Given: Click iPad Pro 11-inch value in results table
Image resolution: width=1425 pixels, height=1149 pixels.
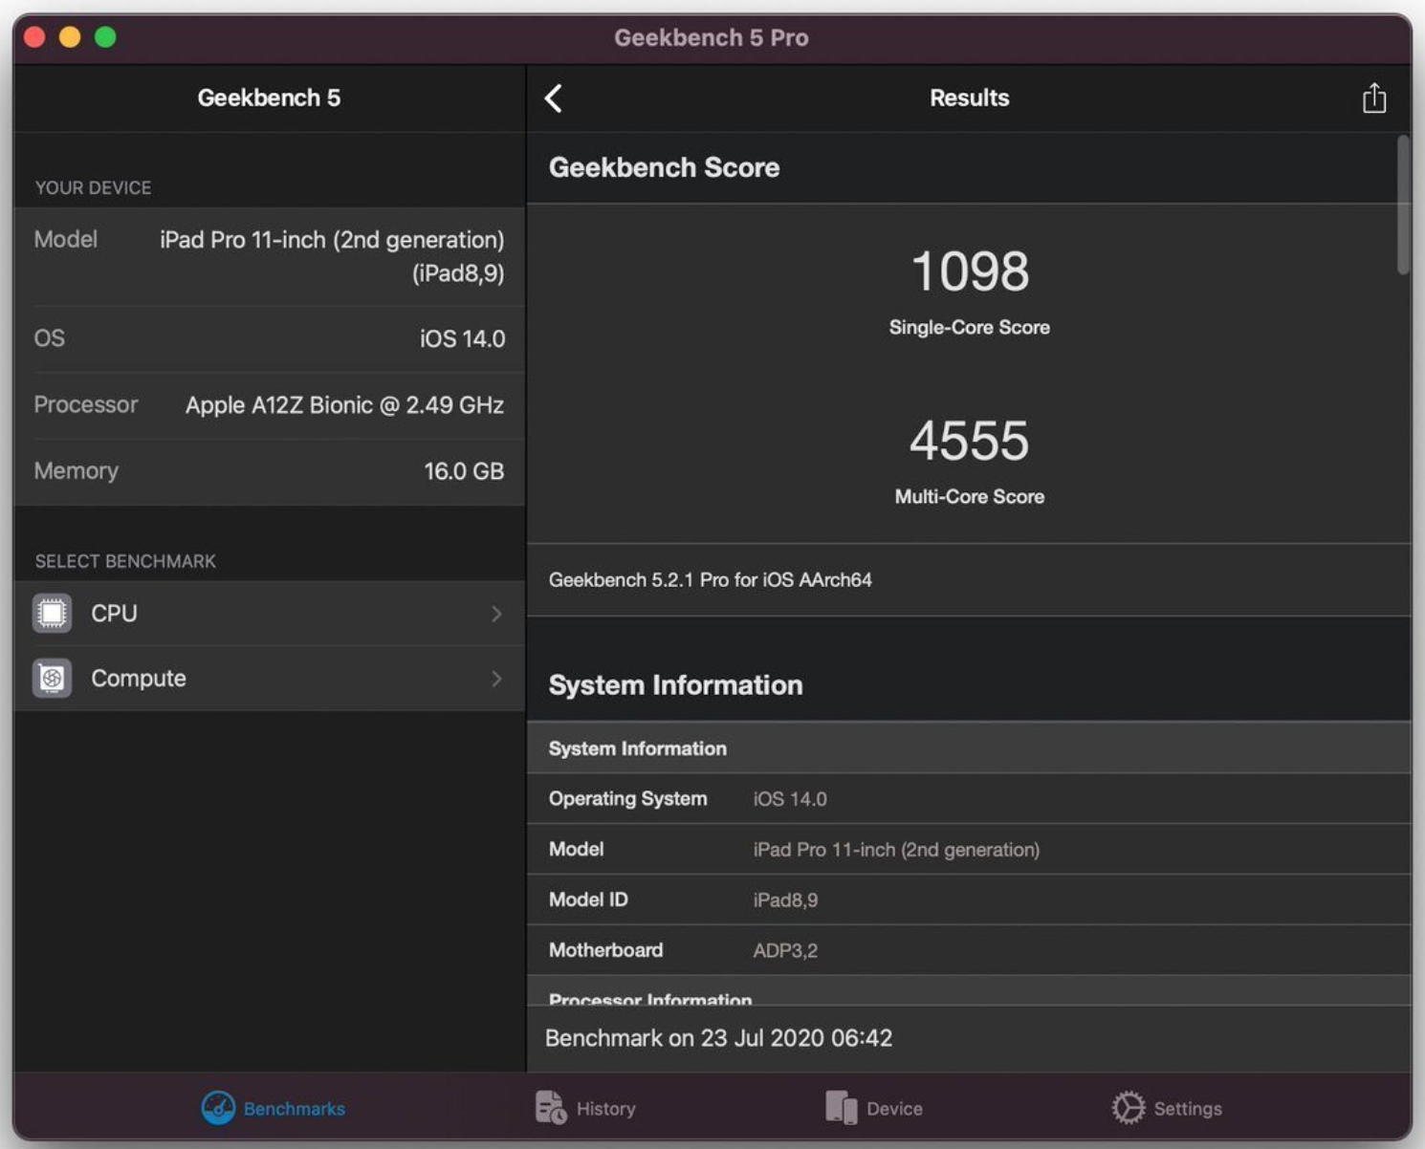Looking at the screenshot, I should [896, 850].
